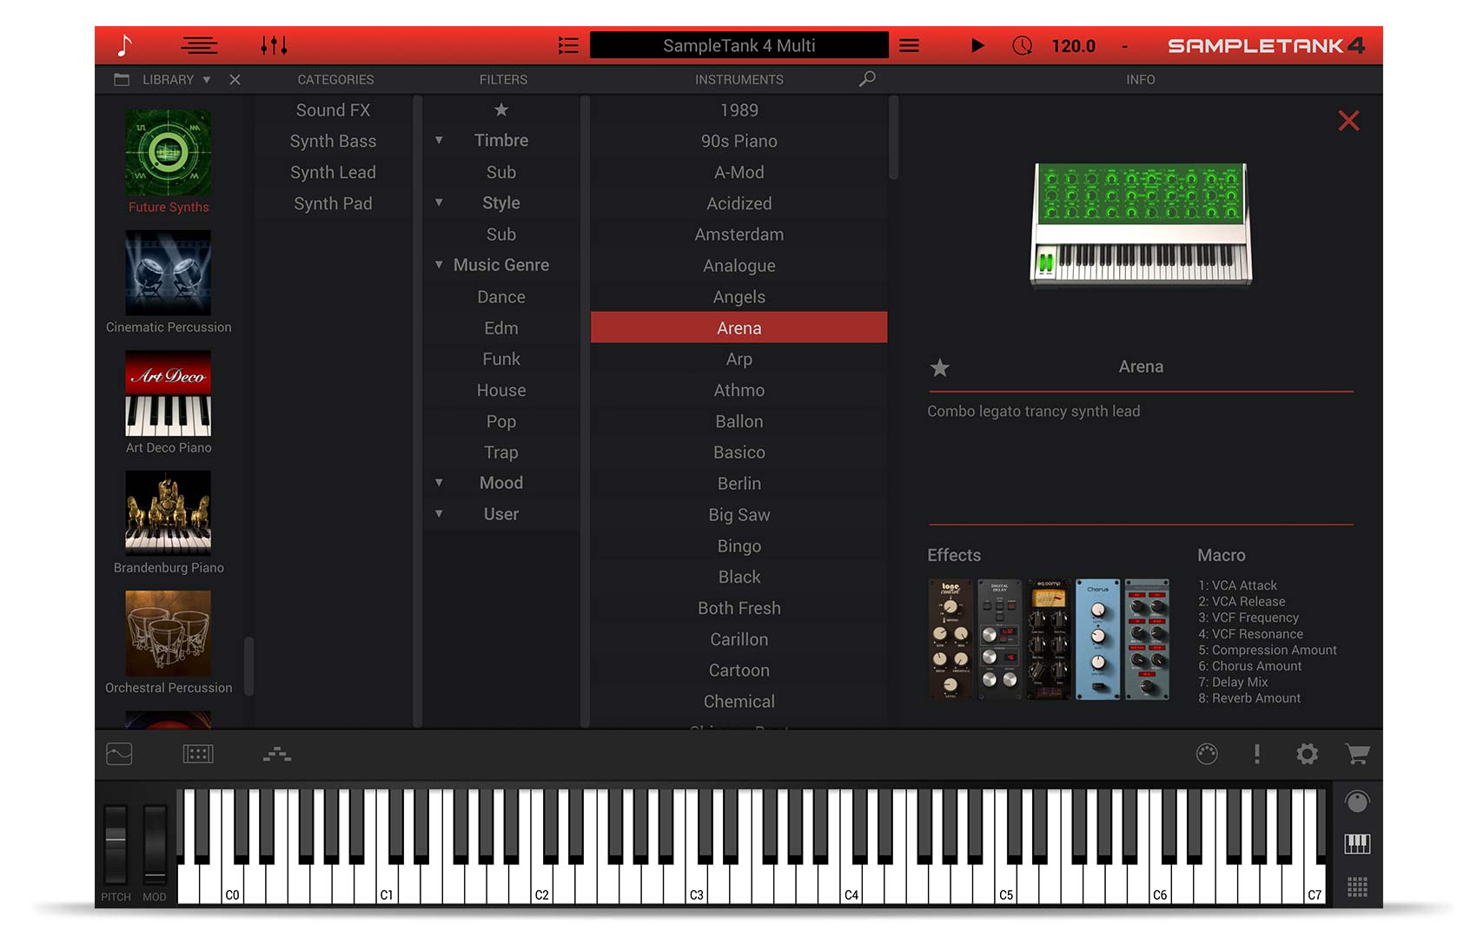The width and height of the screenshot is (1477, 938).
Task: Open the hamburger menu beside SampleTank 4 Multi
Action: point(909,45)
